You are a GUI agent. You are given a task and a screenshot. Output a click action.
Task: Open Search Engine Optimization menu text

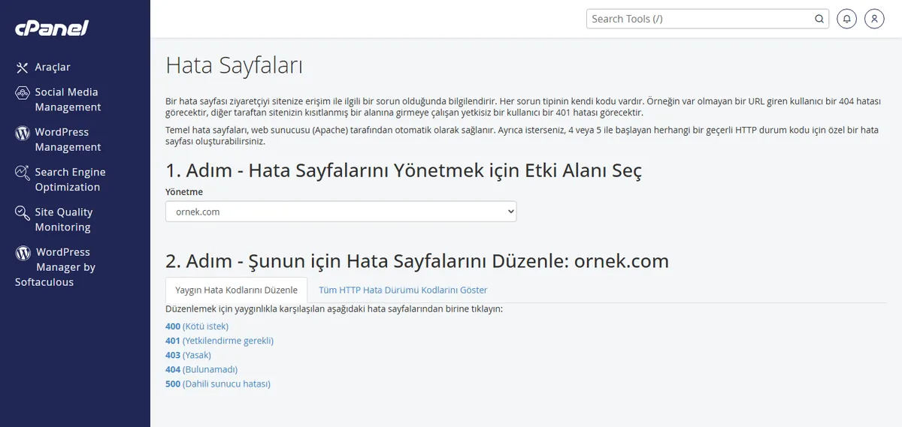(x=70, y=179)
